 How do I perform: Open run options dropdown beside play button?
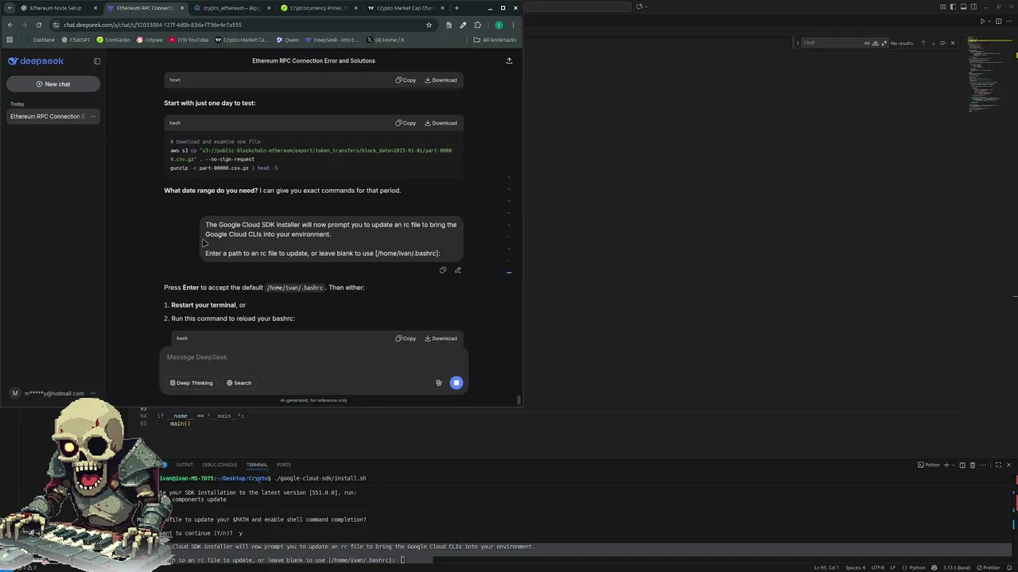[989, 21]
